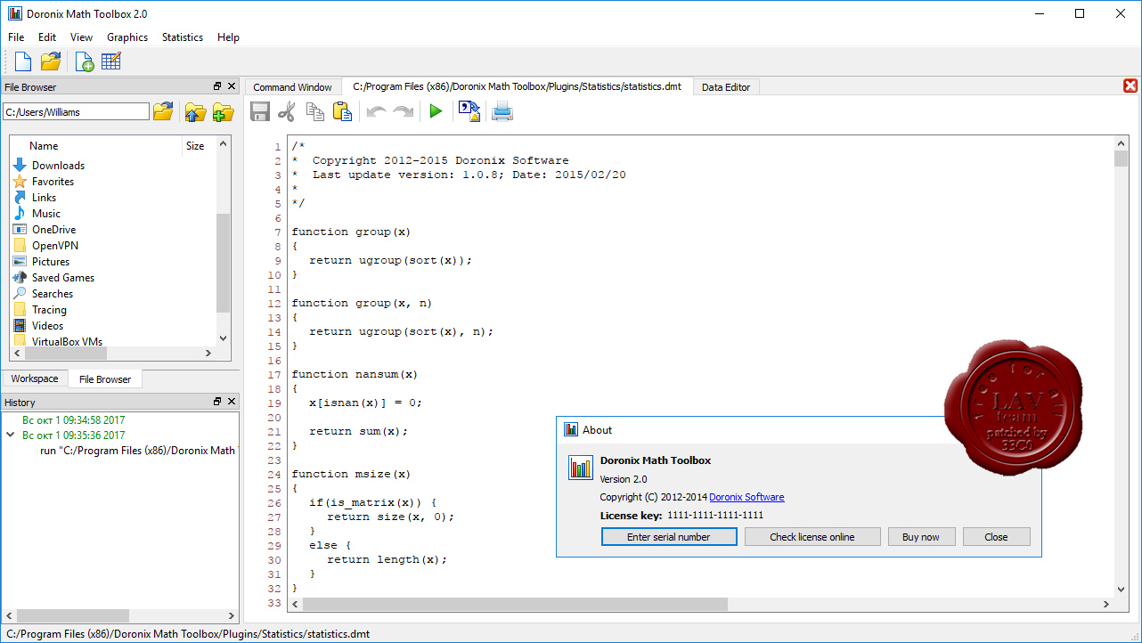Image resolution: width=1142 pixels, height=643 pixels.
Task: Cut selection with the scissors icon
Action: pos(287,111)
